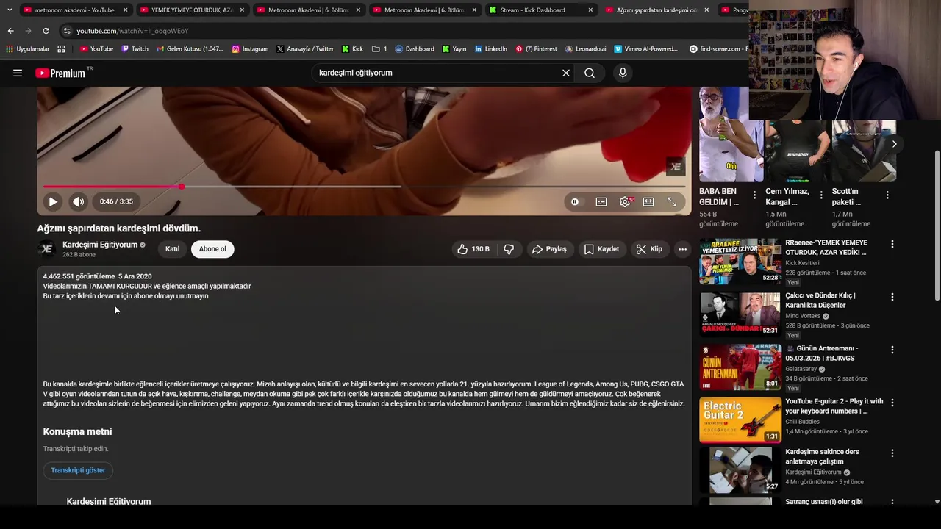
Task: Open the Gelen Kutusu Gmail bookmark
Action: point(190,49)
